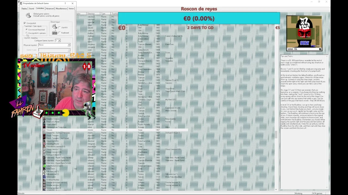Sort by the Trackball column header

[114, 14]
